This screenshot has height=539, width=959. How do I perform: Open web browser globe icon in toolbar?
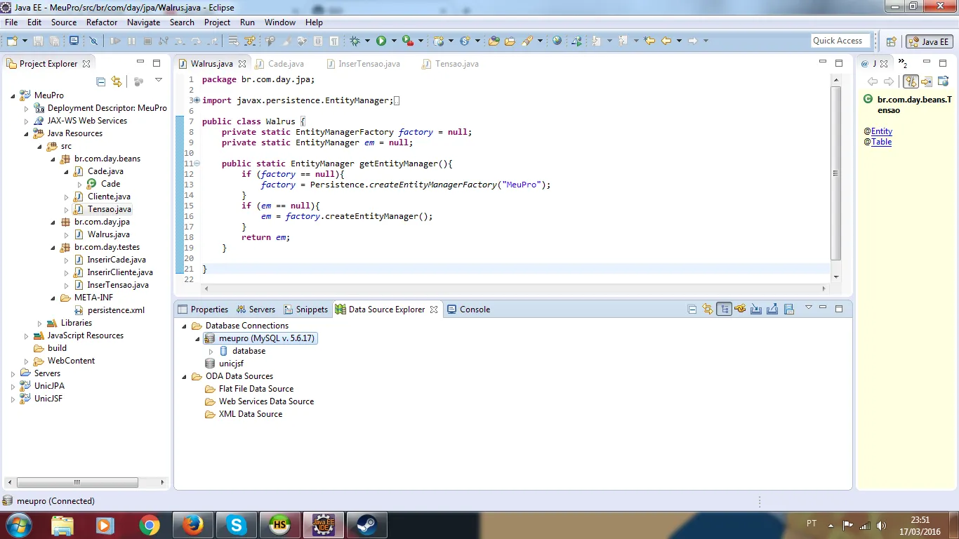557,41
